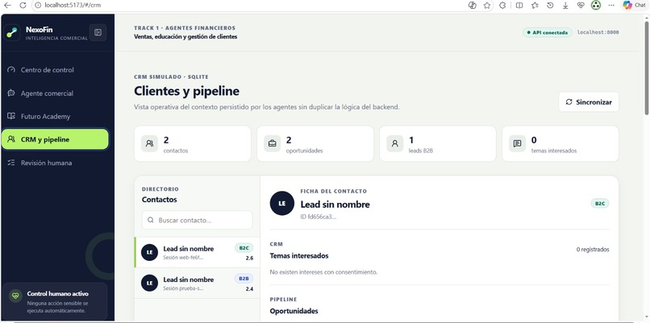
Task: Click the B2C tag in contact card header
Action: (x=600, y=203)
